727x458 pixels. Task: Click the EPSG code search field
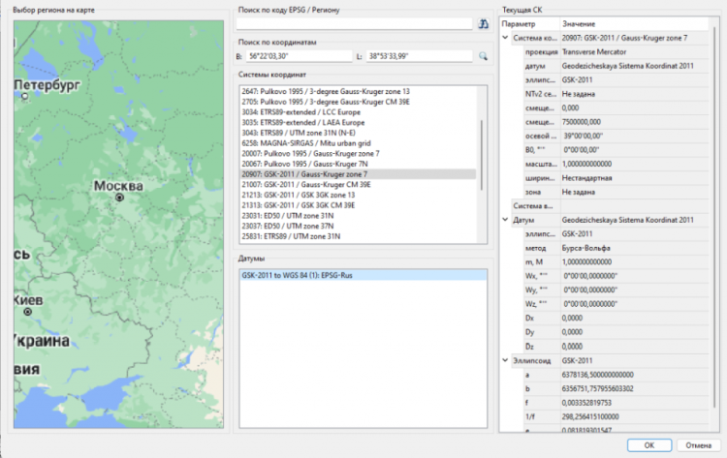356,24
